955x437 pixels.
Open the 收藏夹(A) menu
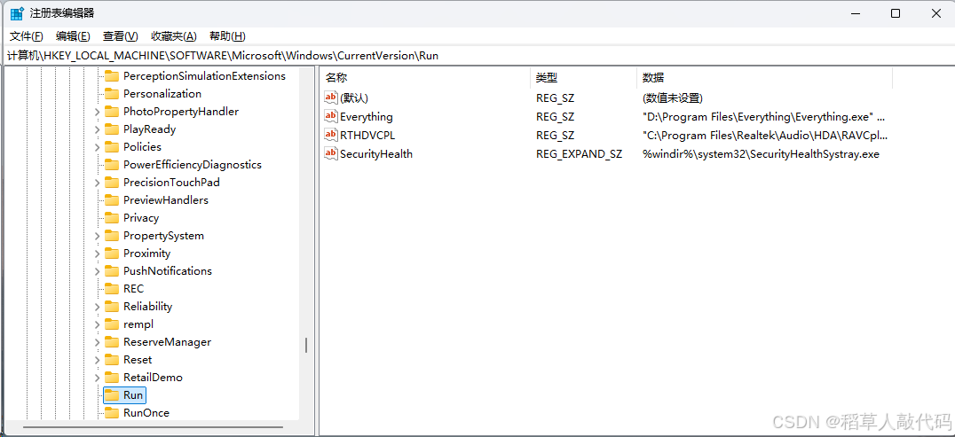(174, 36)
